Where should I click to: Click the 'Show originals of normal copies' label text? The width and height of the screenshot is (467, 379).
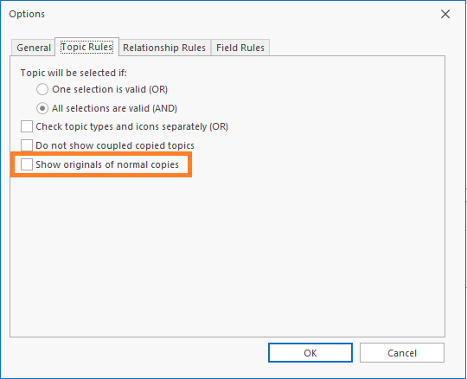coord(107,164)
